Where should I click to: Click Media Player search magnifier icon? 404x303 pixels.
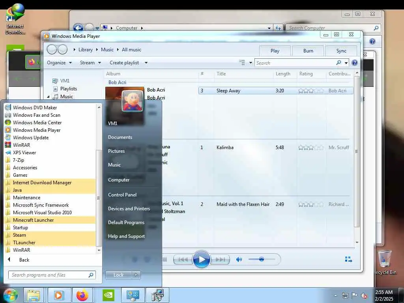(339, 63)
